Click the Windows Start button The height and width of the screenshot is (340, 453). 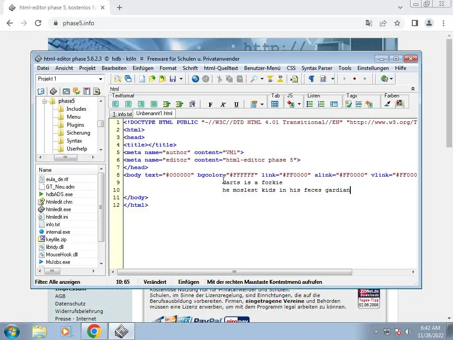coord(12,331)
